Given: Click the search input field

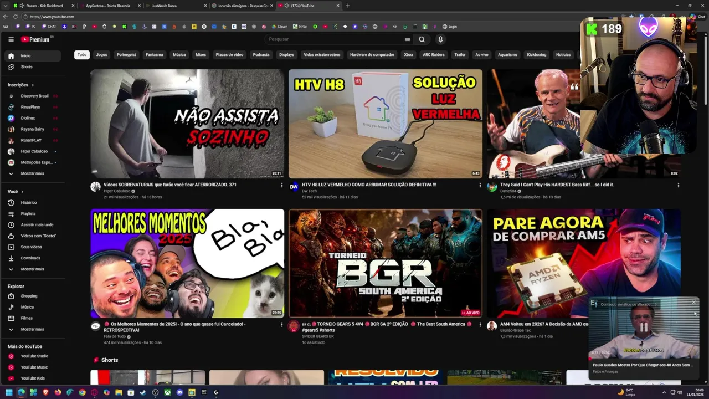Looking at the screenshot, I should coord(336,39).
